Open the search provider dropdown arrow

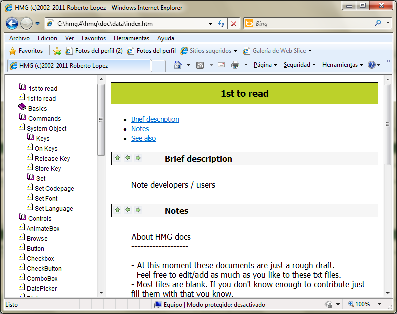(x=388, y=23)
